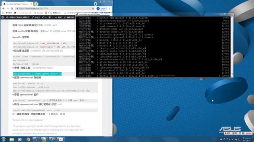The width and height of the screenshot is (254, 142).
Task: Open the Customize (自定义) admin bar item
Action: pyautogui.click(x=36, y=17)
